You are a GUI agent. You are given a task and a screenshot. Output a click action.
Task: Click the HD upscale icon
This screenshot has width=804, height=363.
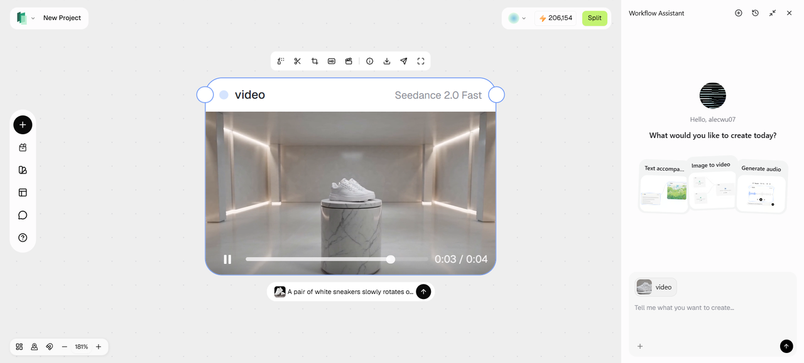[x=332, y=61]
